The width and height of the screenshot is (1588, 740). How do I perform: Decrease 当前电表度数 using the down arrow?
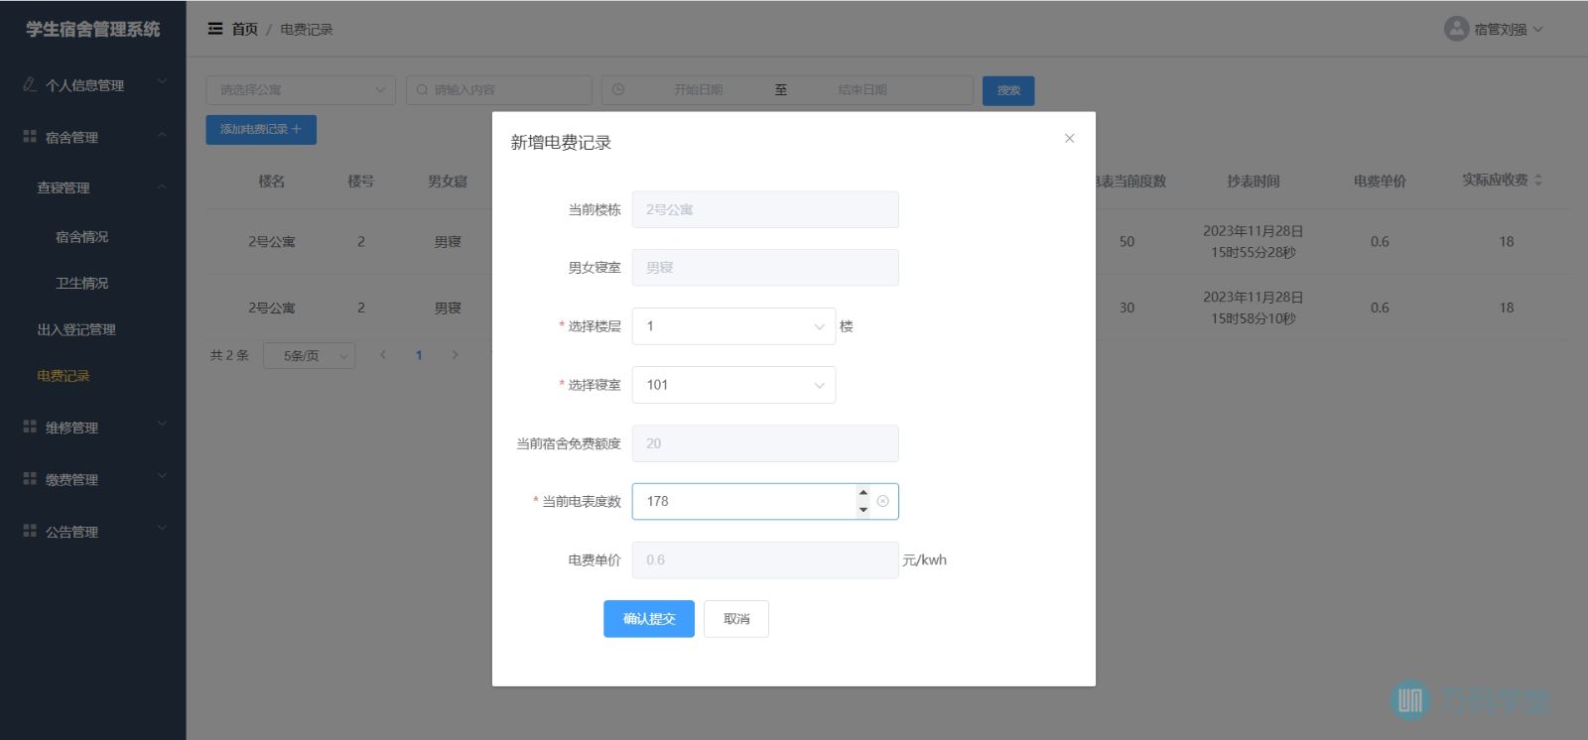click(x=862, y=510)
